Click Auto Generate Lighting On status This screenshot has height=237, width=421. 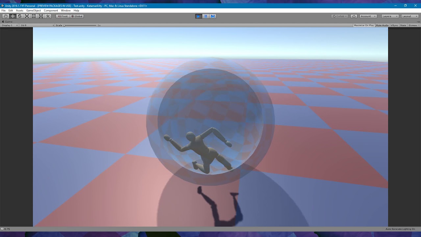[x=400, y=229]
